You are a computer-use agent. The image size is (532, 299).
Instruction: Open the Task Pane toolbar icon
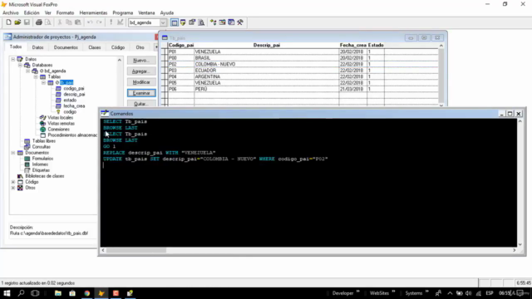(x=231, y=22)
